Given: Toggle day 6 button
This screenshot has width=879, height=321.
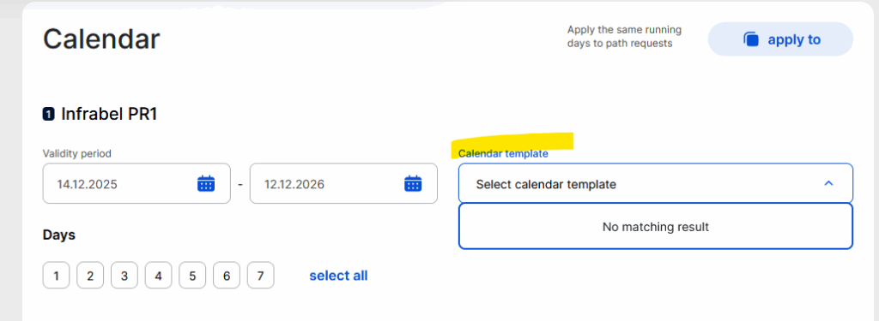Looking at the screenshot, I should [x=227, y=275].
